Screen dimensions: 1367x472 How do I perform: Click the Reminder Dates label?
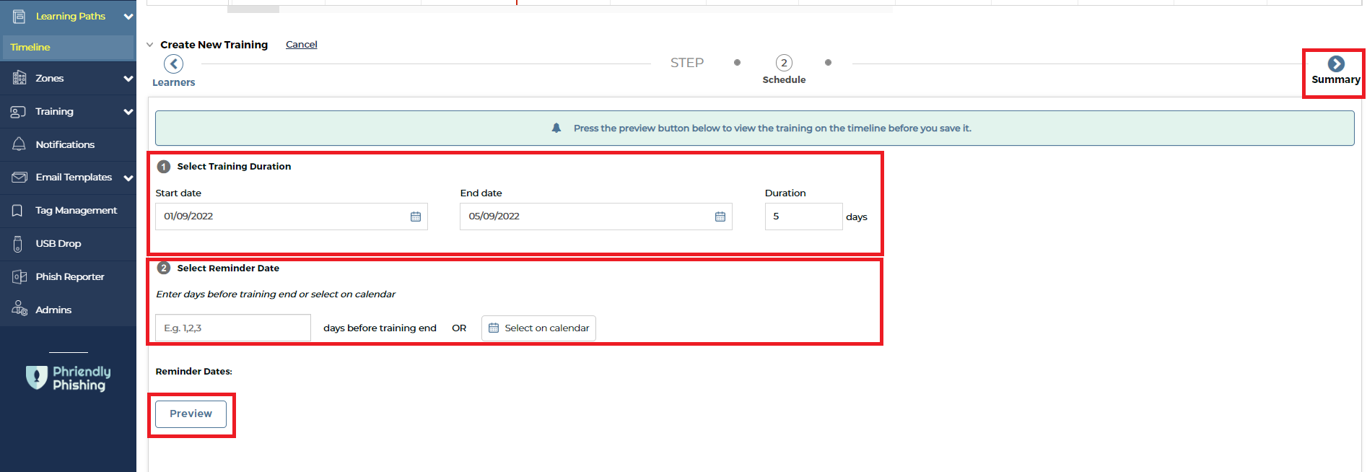point(193,371)
